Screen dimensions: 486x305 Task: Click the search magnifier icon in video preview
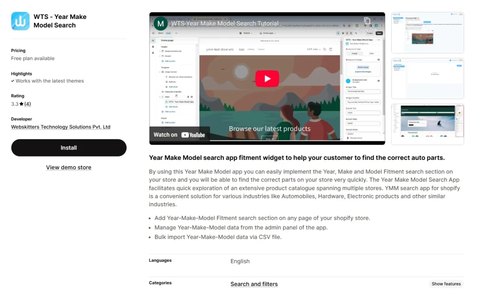[x=325, y=49]
